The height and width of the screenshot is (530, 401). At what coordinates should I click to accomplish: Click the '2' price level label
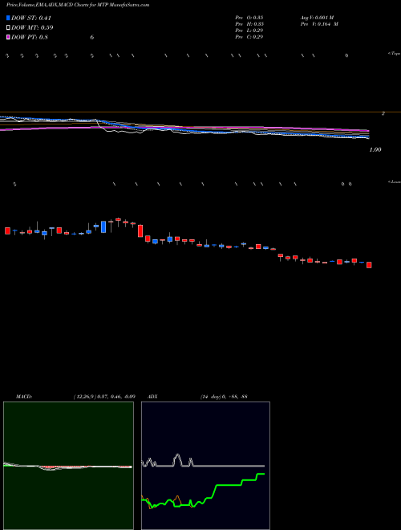pyautogui.click(x=383, y=113)
